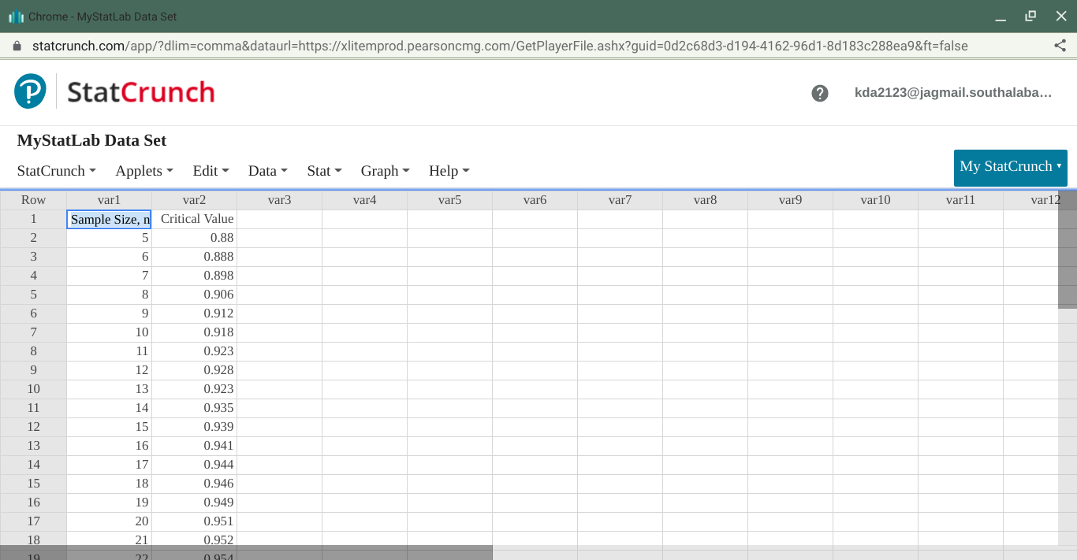Image resolution: width=1077 pixels, height=560 pixels.
Task: Open the Applets dropdown menu
Action: 144,170
